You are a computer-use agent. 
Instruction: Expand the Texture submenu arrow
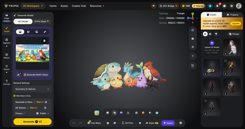pyautogui.click(x=6, y=72)
